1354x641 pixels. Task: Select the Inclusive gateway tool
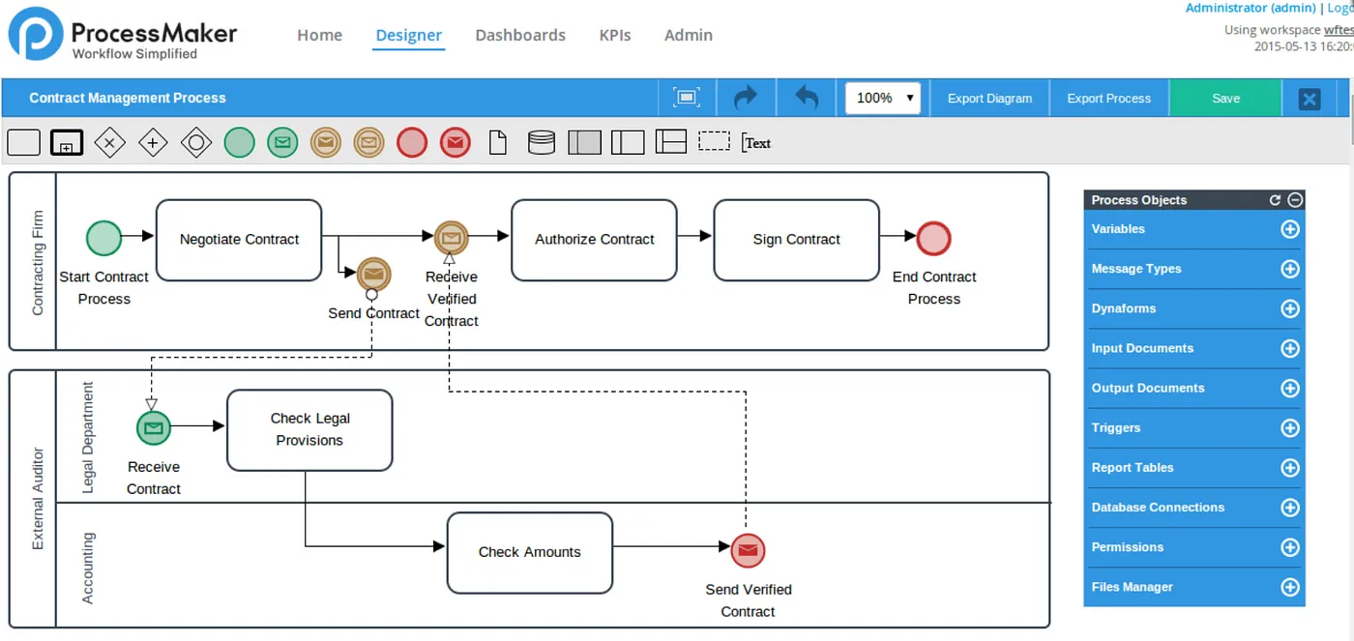[196, 143]
